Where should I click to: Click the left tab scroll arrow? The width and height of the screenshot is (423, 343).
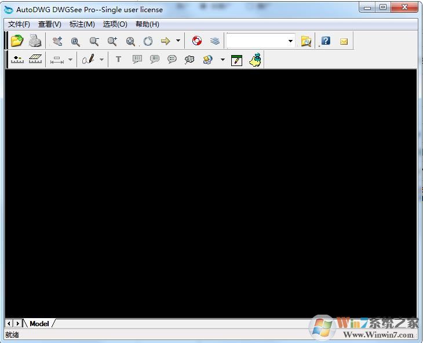(9, 324)
